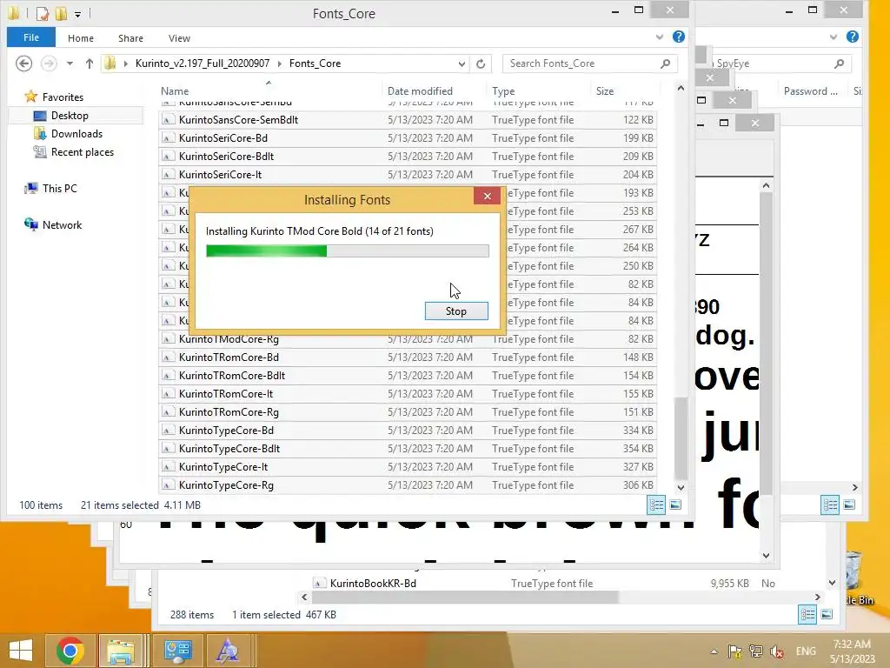Image resolution: width=890 pixels, height=668 pixels.
Task: Select the KurintoTRomCore-BdIt font file
Action: [408, 376]
